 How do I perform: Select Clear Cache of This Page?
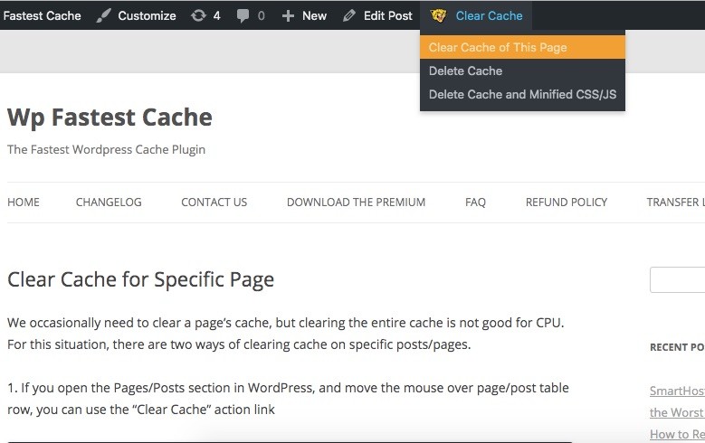pyautogui.click(x=498, y=47)
